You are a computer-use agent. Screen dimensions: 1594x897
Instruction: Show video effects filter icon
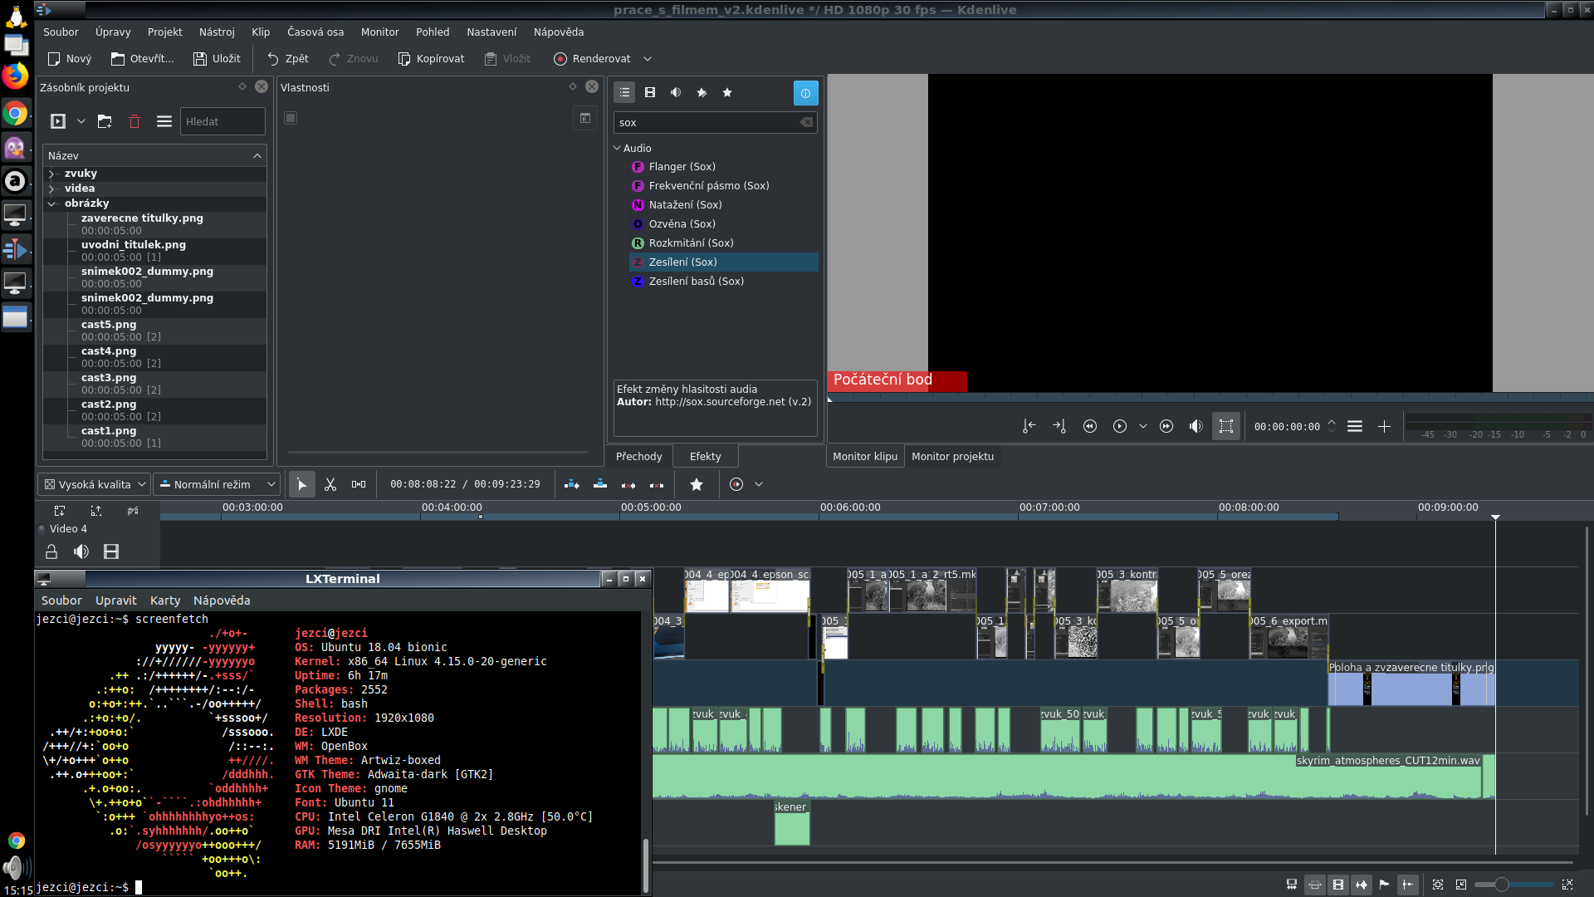[x=650, y=92]
